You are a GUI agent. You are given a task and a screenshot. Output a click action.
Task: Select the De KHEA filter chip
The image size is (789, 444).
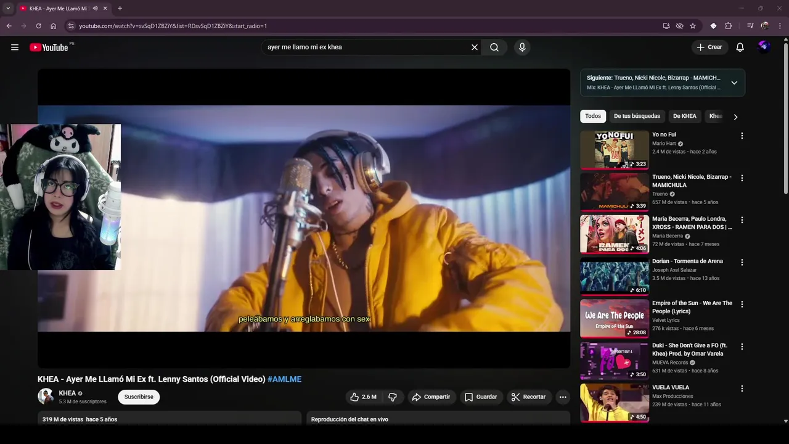click(685, 116)
